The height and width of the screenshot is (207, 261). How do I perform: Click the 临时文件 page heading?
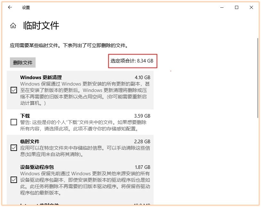pos(41,25)
